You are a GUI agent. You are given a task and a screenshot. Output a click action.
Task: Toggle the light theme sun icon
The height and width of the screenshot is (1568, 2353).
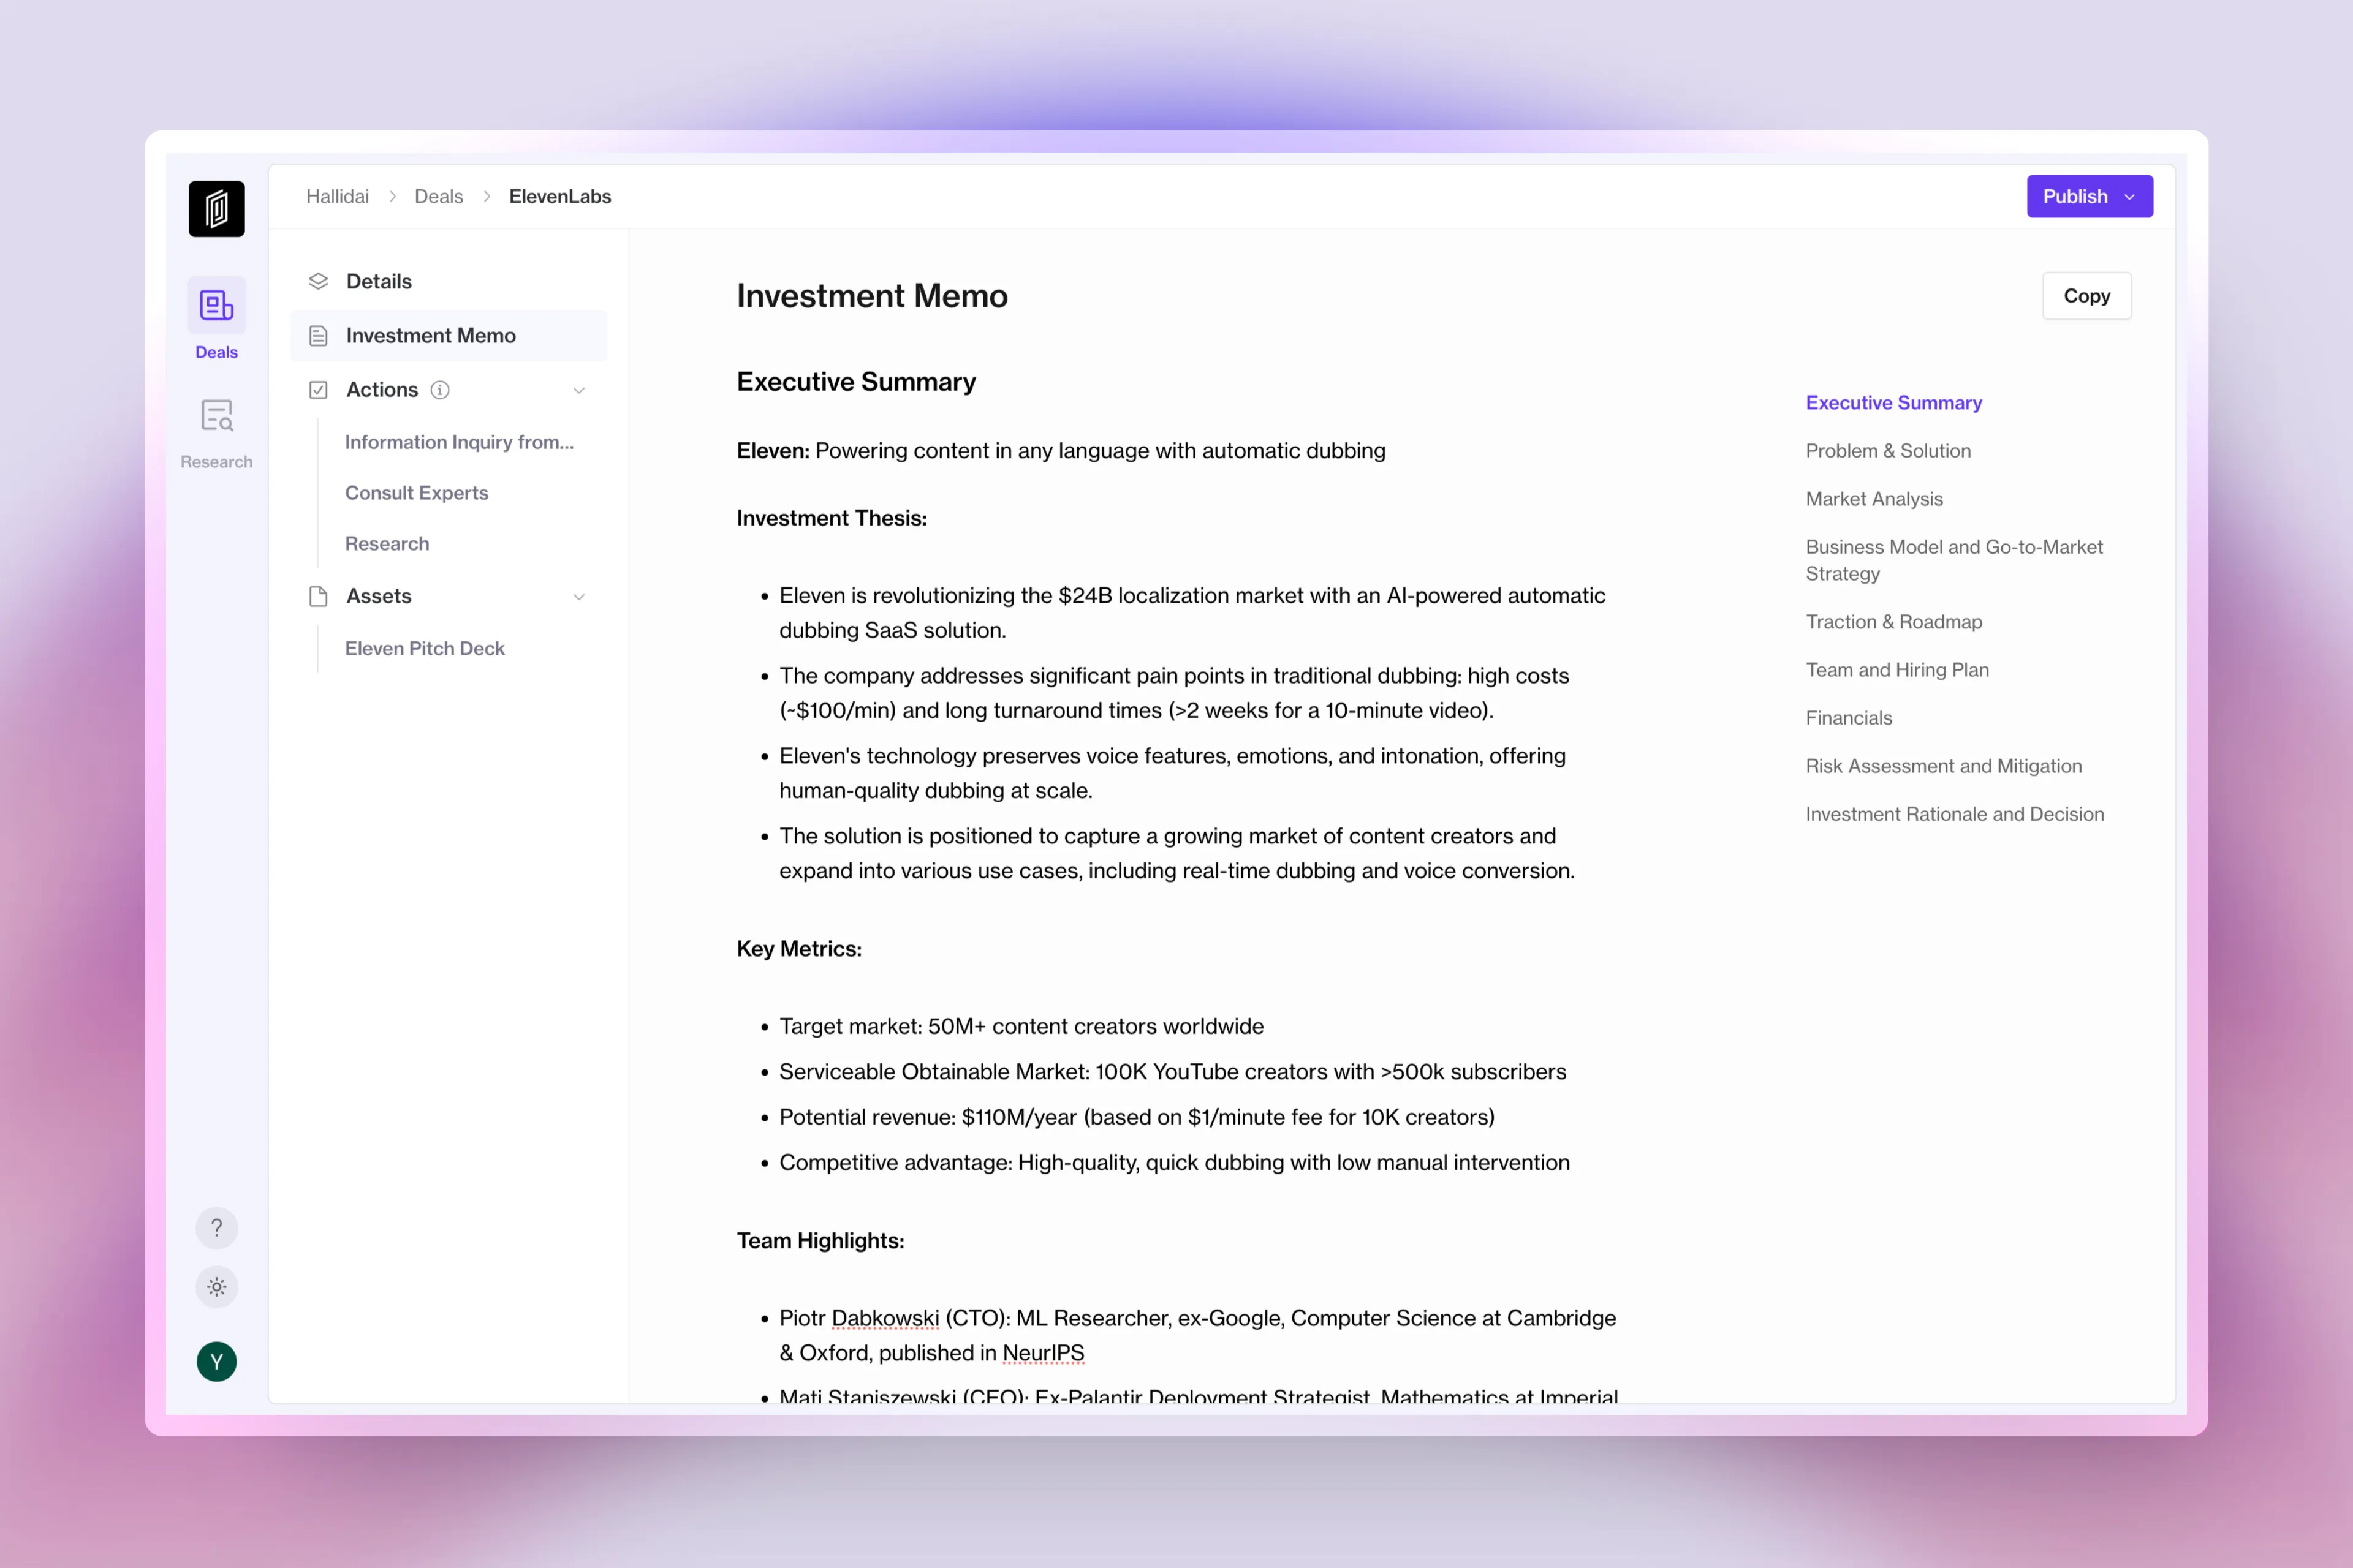click(216, 1287)
